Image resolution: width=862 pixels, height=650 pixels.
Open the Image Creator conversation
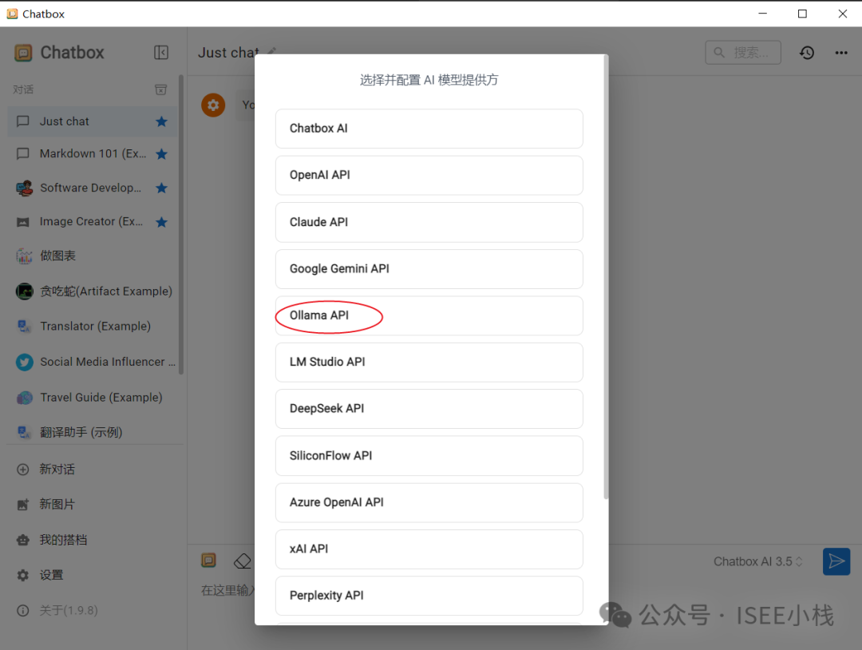(92, 222)
